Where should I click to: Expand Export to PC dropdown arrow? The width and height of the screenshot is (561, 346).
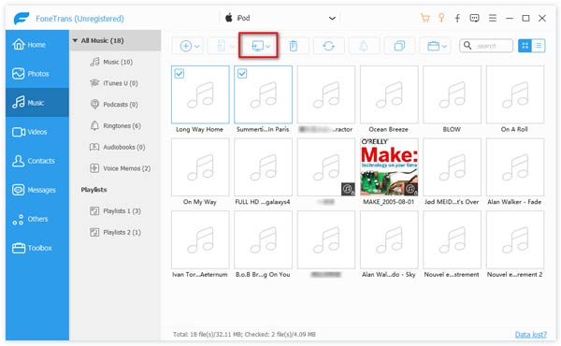[x=267, y=46]
